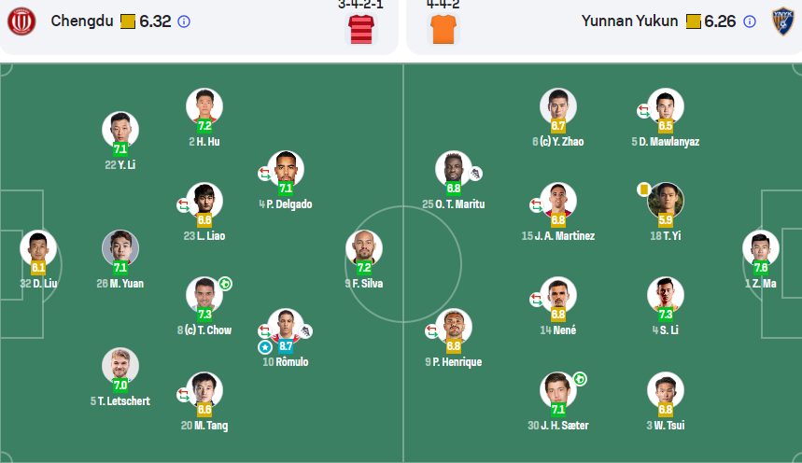Screen dimensions: 802x463
Task: Click the substitution icon on D. Mawlanyaz
Action: [x=643, y=111]
